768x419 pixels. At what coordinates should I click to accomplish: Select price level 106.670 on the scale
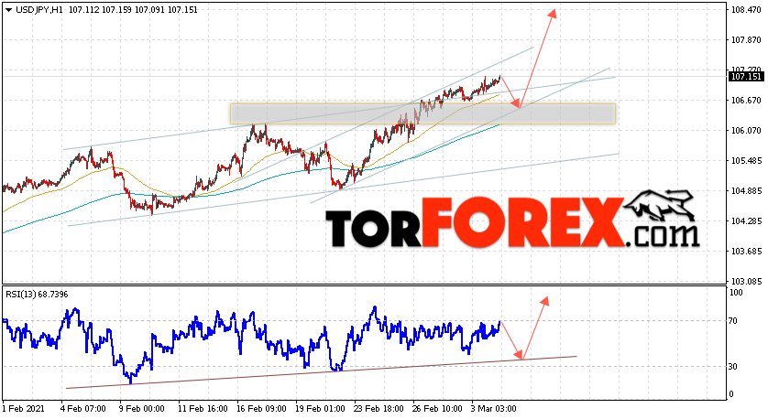tap(746, 101)
